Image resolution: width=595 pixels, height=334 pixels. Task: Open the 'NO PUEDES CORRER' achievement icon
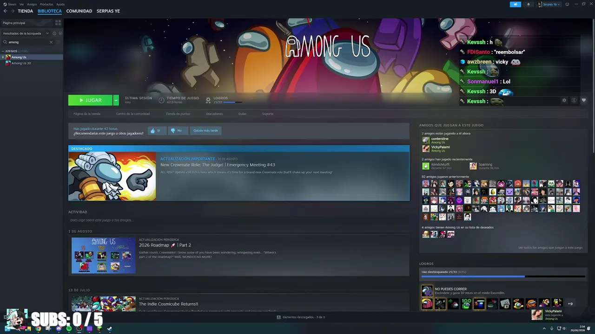tap(427, 291)
